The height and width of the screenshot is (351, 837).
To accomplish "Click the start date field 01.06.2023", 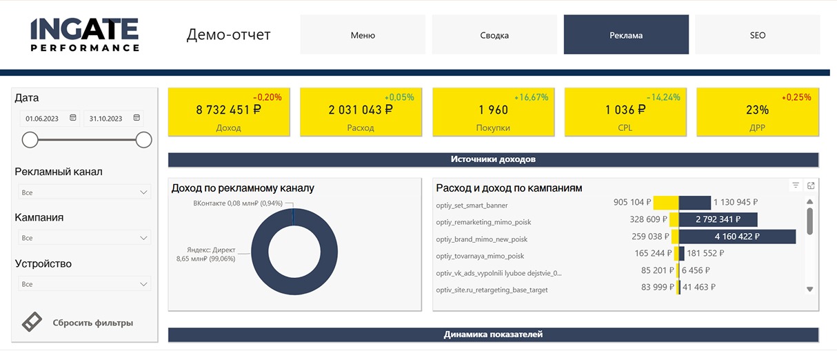I will tap(43, 119).
